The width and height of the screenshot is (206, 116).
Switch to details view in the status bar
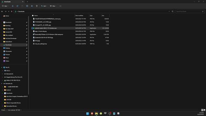202,110
